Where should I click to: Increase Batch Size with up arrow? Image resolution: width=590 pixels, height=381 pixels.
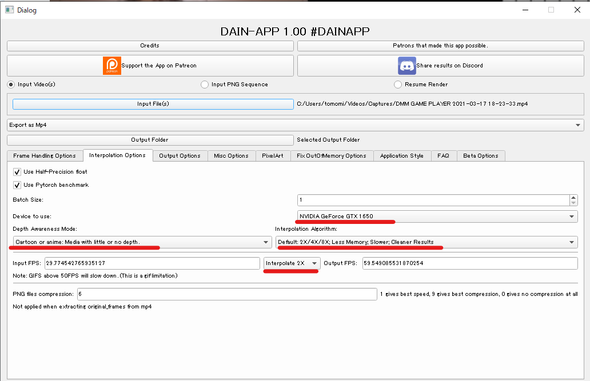pyautogui.click(x=573, y=198)
